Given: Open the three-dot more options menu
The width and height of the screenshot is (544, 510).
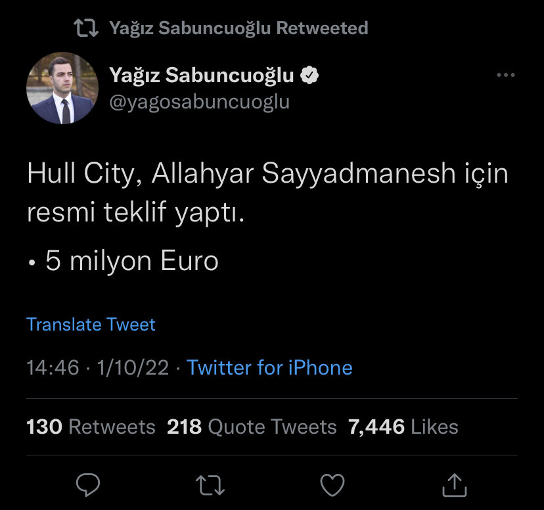Looking at the screenshot, I should coord(505,76).
